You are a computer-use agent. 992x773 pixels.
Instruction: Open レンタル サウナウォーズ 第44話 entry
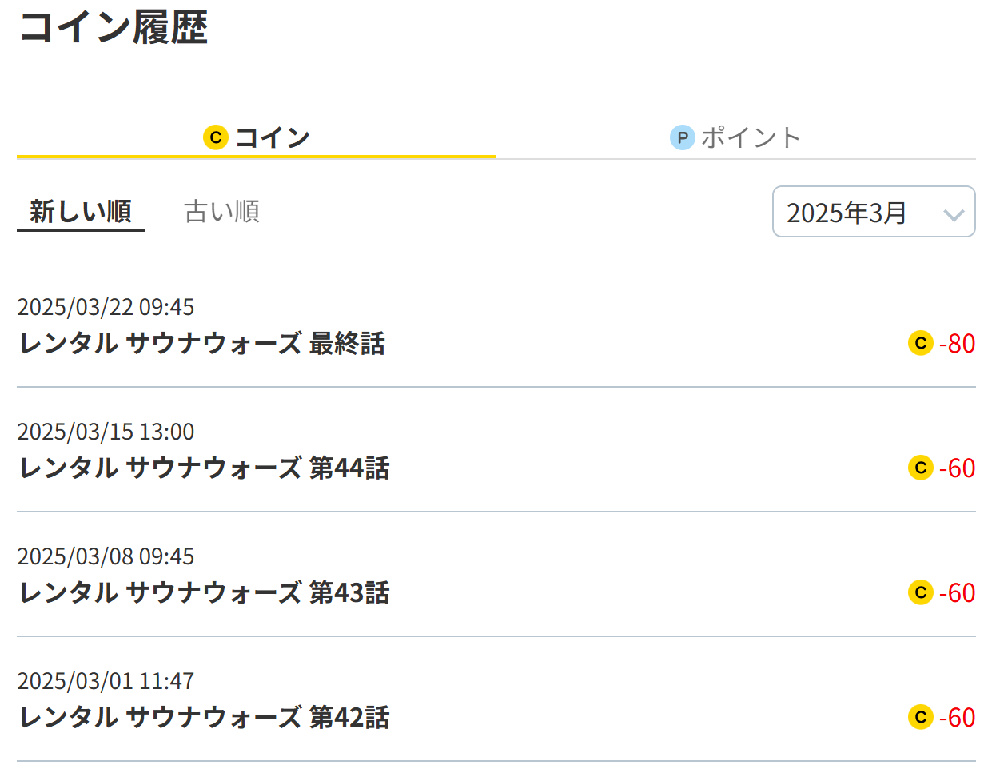coord(205,468)
